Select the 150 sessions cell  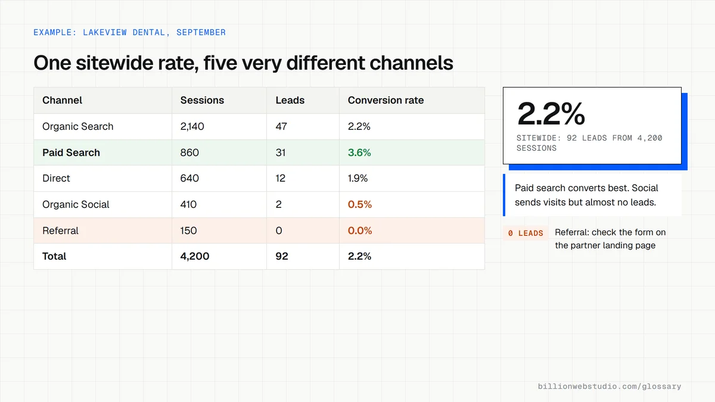(219, 230)
